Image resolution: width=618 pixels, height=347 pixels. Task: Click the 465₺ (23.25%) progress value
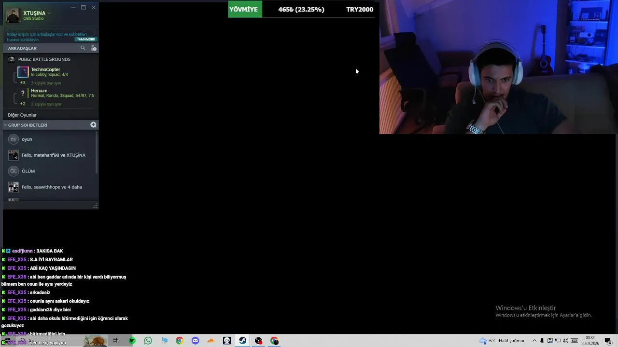[301, 9]
